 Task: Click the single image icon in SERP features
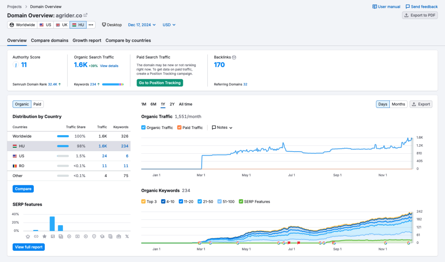pyautogui.click(x=53, y=236)
